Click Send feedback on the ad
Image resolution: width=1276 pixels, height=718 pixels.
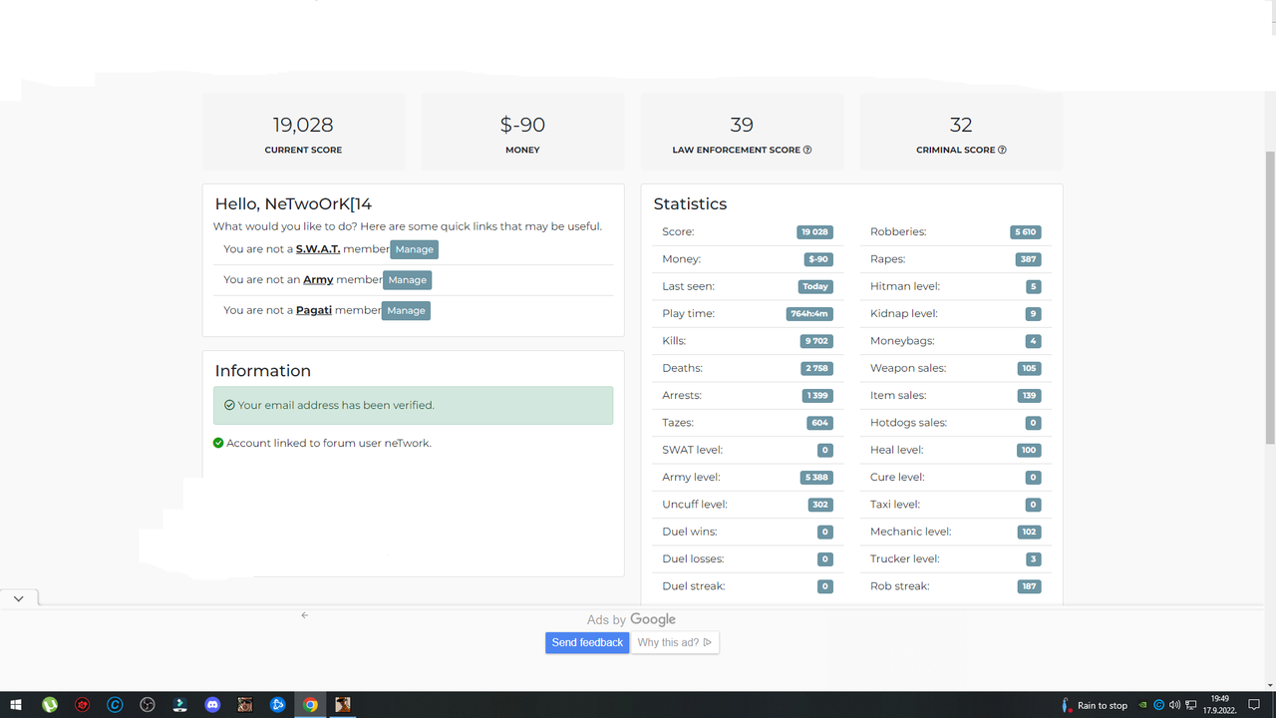[587, 642]
